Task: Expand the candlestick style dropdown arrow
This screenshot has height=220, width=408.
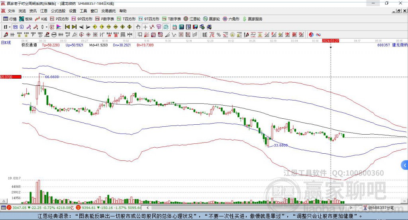Action: (47, 27)
